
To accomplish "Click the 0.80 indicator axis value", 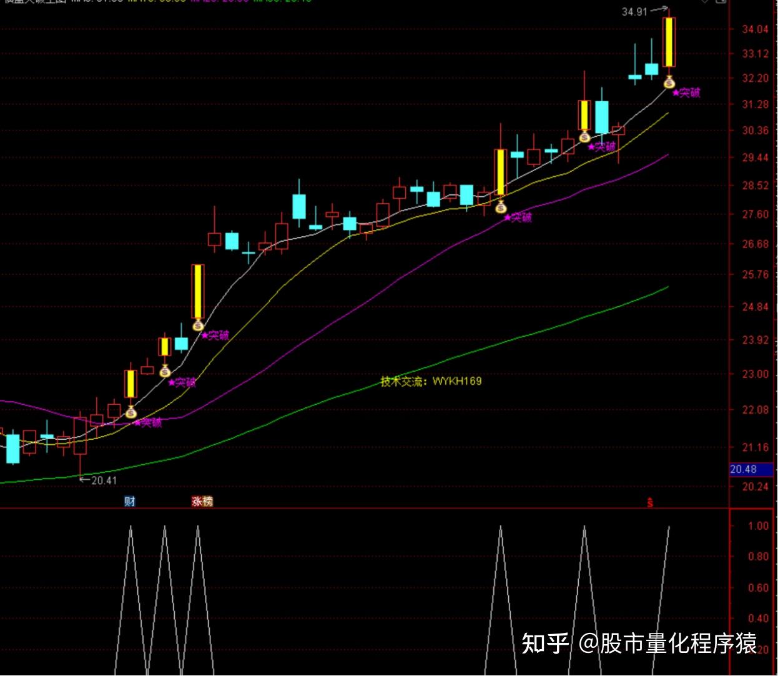I will 759,557.
